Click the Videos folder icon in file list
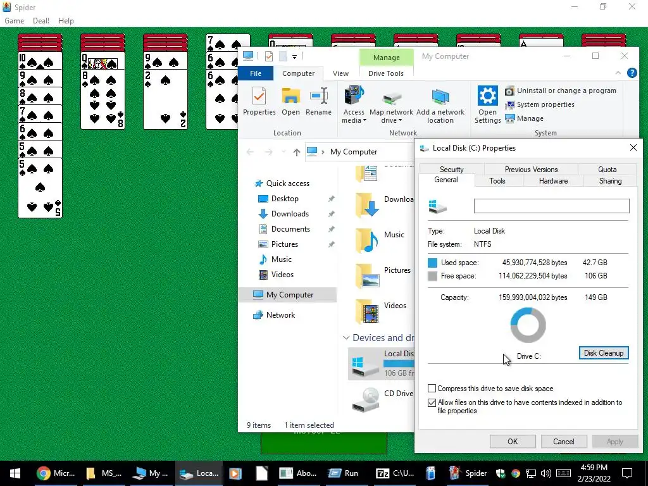Screen dimensions: 648x486 [x=367, y=311]
